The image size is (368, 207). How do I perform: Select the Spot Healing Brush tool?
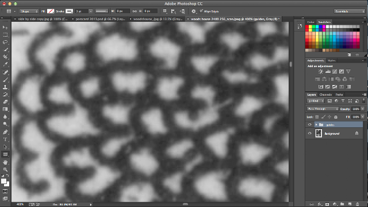pos(5,72)
